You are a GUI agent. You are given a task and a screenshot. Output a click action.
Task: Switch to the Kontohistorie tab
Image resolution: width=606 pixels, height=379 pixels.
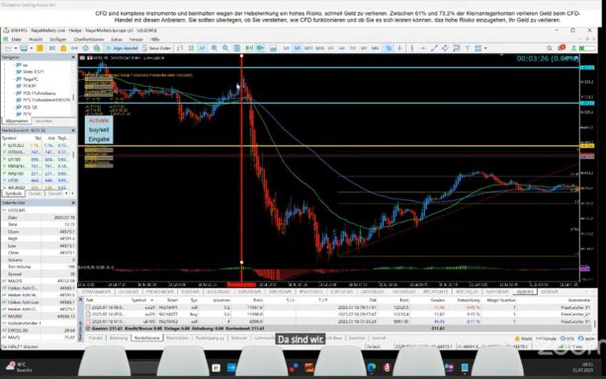pyautogui.click(x=147, y=339)
